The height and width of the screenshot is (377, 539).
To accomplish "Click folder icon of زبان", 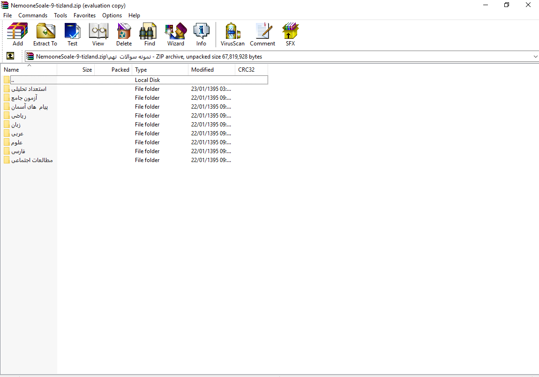I will coord(7,124).
